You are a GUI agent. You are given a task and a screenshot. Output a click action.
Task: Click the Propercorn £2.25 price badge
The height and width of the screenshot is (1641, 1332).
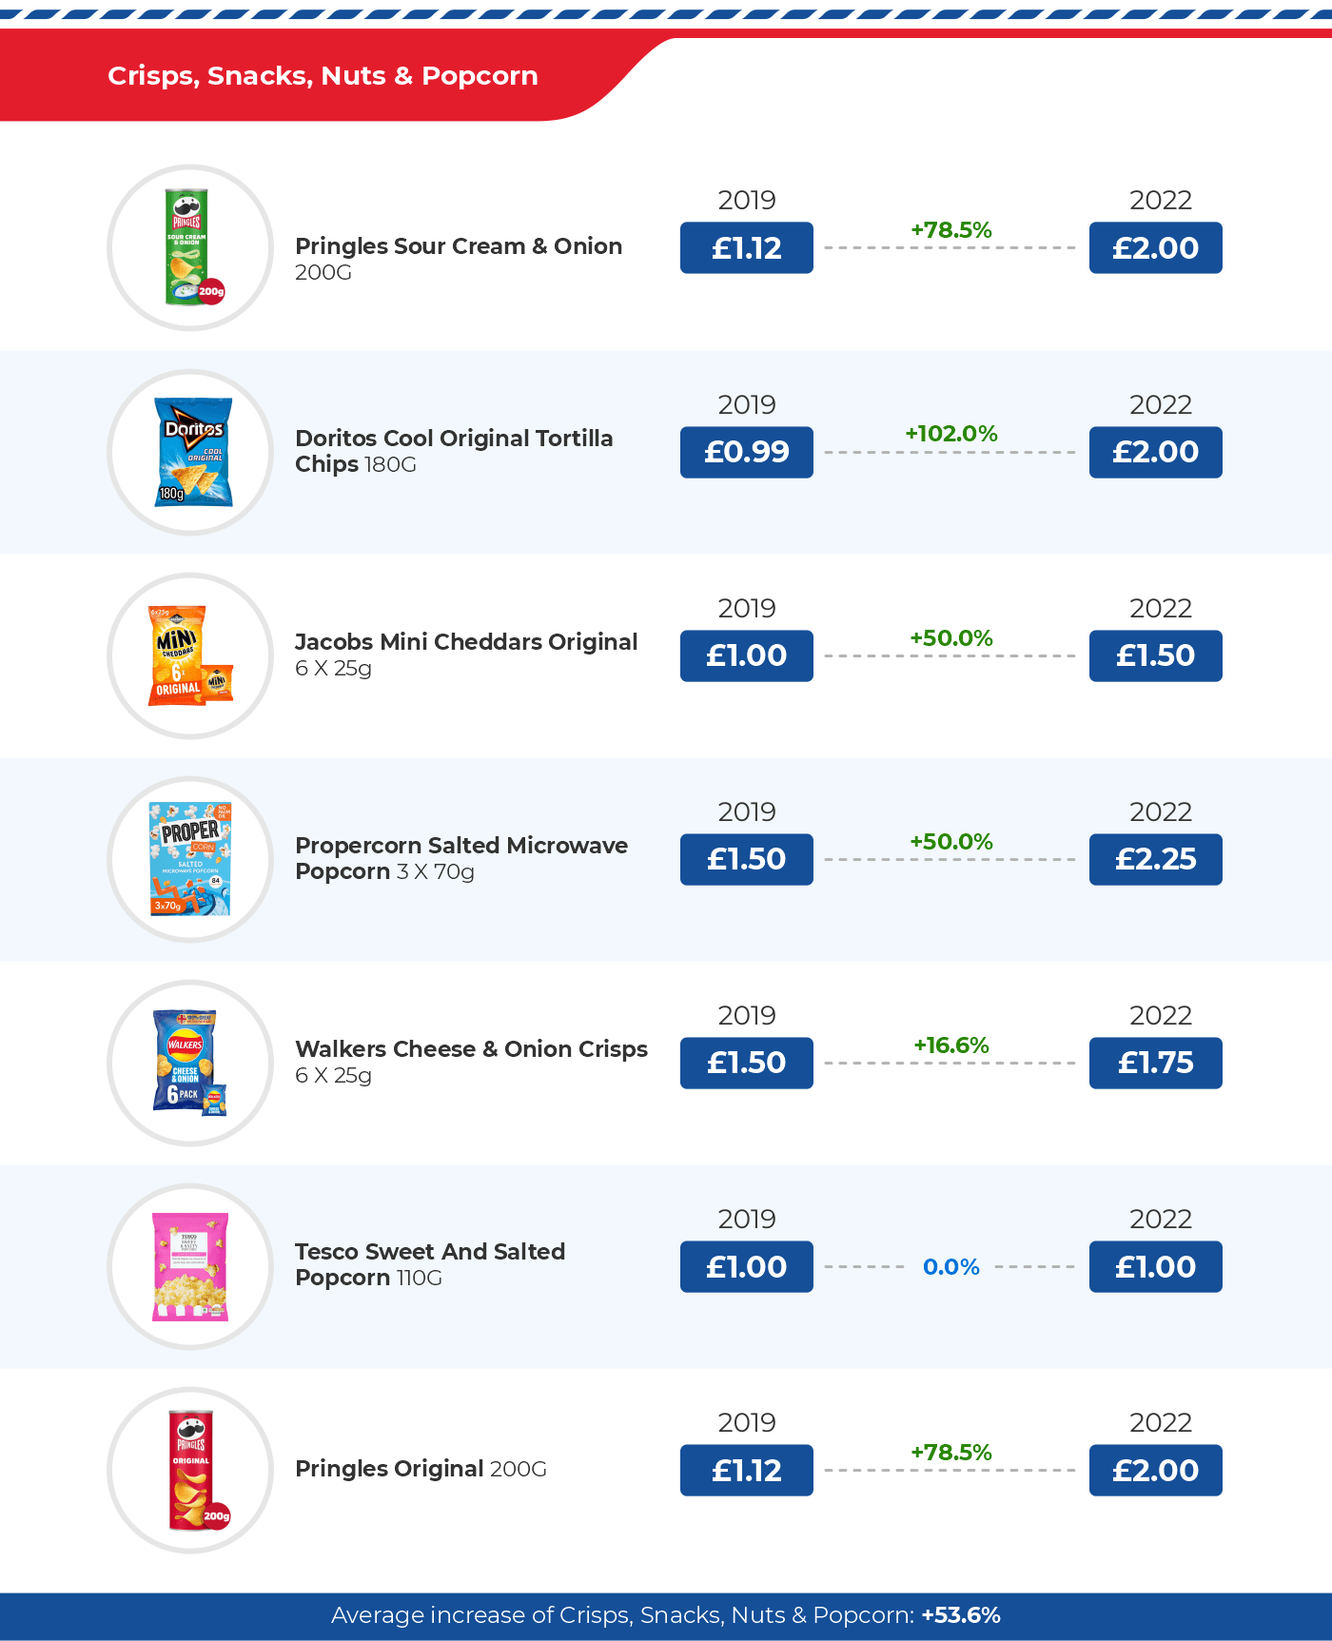(1155, 859)
